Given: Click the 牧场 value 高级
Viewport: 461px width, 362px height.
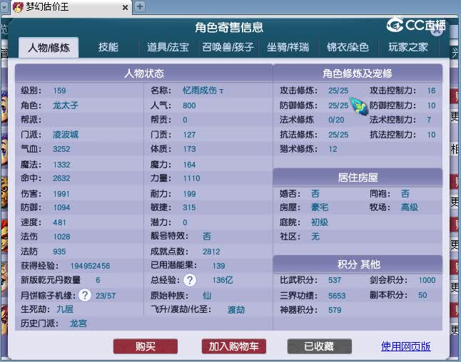Looking at the screenshot, I should (410, 207).
